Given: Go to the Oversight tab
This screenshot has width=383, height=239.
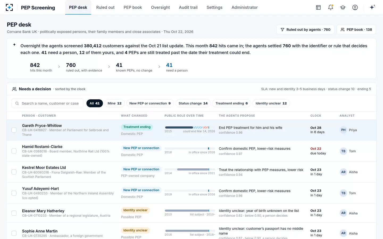Looking at the screenshot, I should click(x=160, y=7).
